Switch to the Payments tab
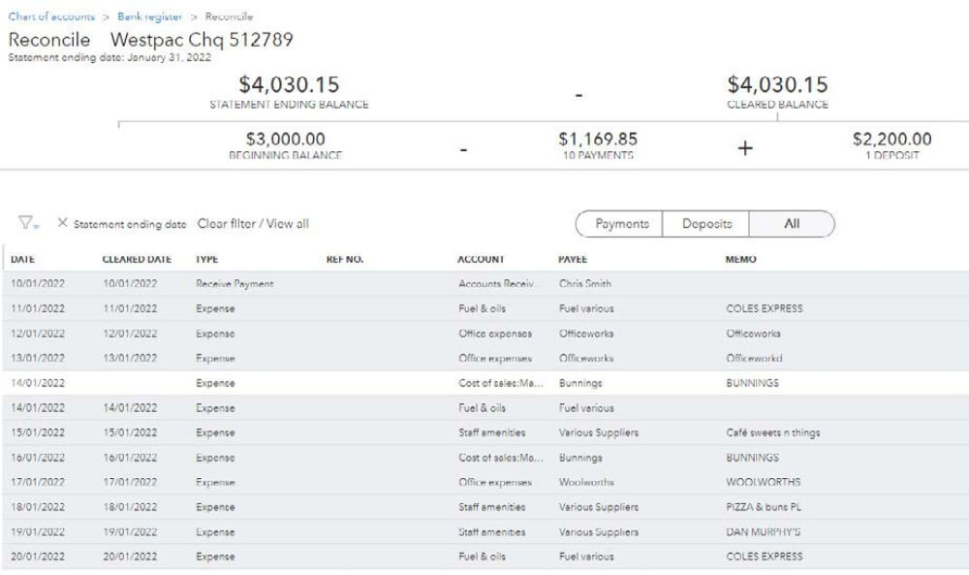 pyautogui.click(x=622, y=224)
